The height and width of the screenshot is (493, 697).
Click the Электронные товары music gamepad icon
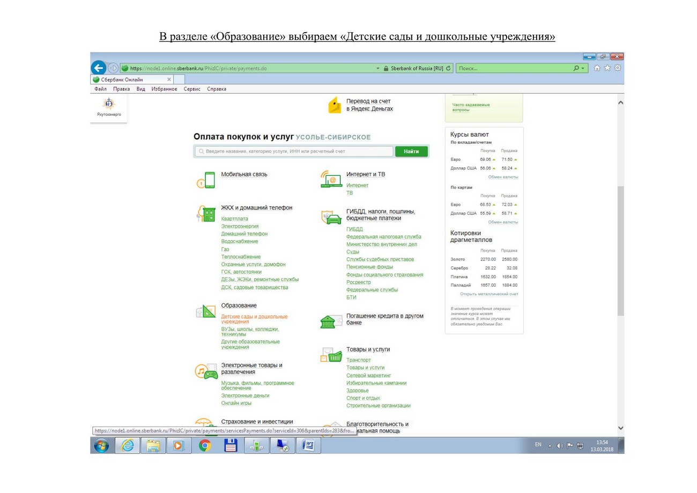[x=206, y=371]
